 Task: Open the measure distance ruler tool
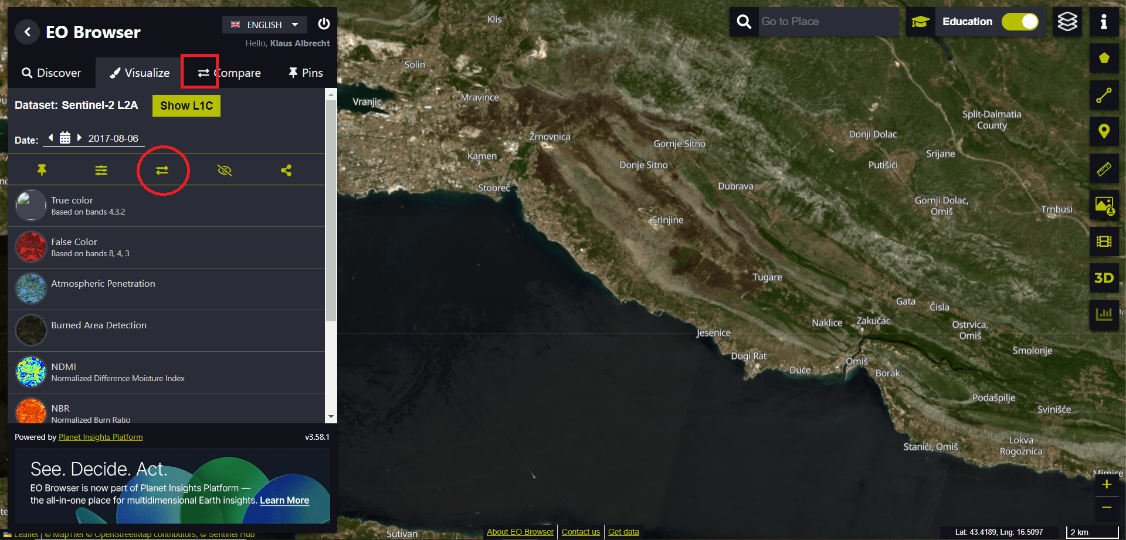[1104, 169]
